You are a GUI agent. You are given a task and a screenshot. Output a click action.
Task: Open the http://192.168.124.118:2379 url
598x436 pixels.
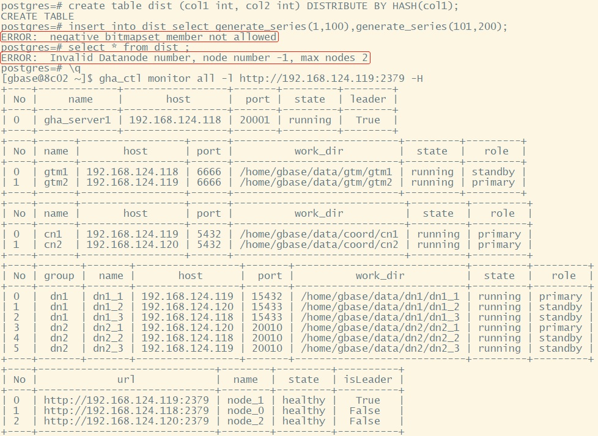click(126, 411)
